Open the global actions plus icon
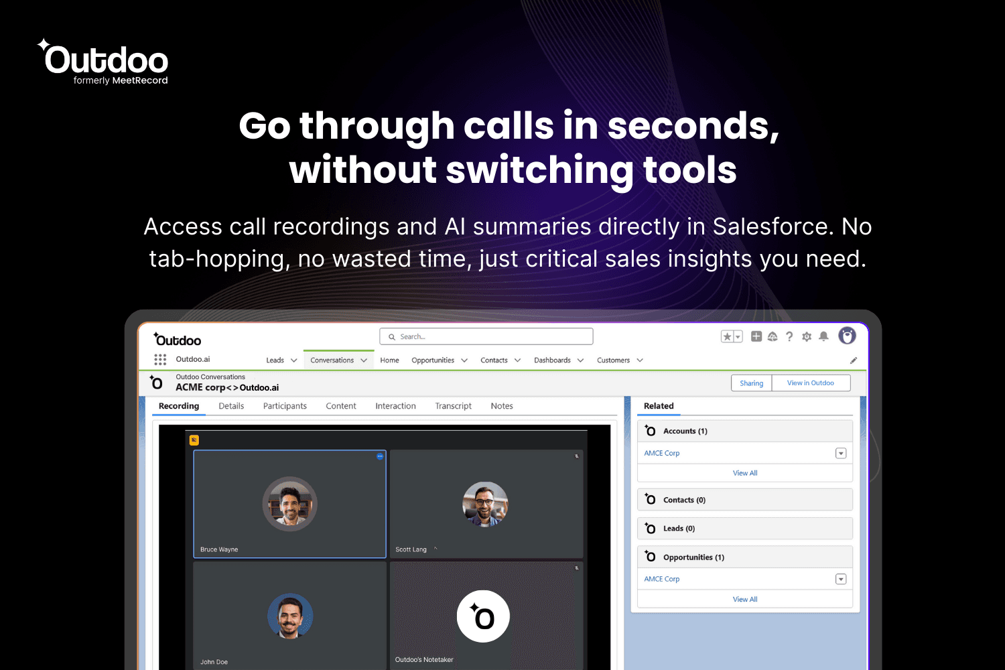 pyautogui.click(x=756, y=336)
